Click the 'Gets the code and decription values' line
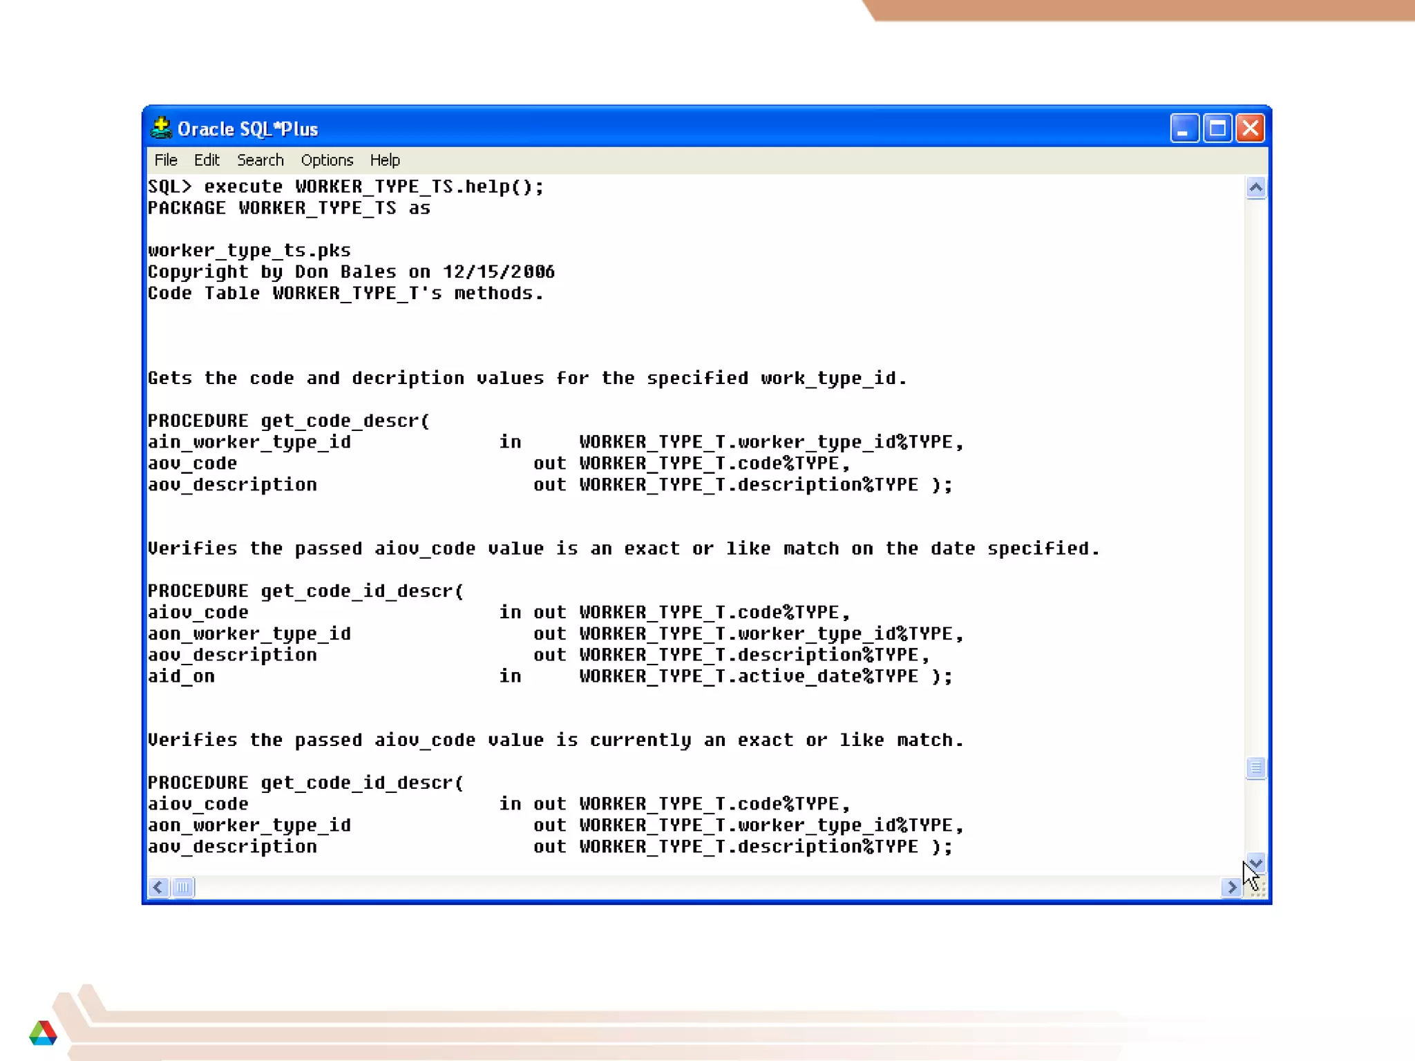1415x1061 pixels. click(x=527, y=379)
